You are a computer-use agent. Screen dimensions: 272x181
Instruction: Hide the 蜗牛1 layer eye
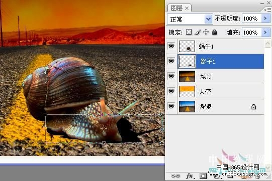coord(171,46)
